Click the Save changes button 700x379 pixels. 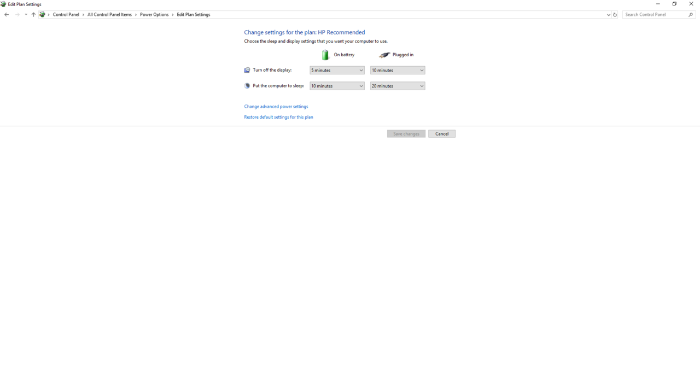pyautogui.click(x=406, y=133)
